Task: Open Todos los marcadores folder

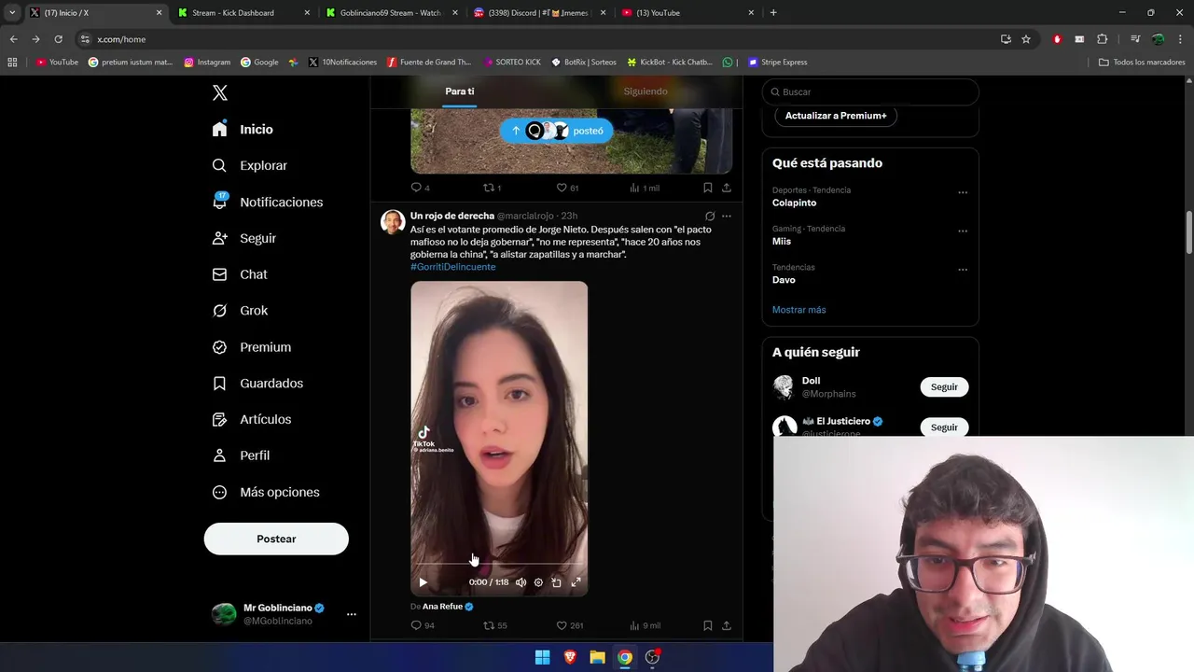Action: pyautogui.click(x=1142, y=63)
